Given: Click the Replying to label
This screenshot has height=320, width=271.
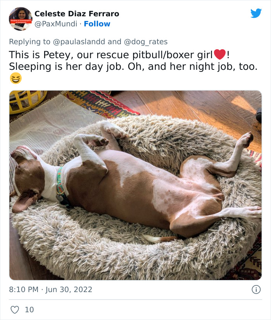Looking at the screenshot, I should point(29,41).
